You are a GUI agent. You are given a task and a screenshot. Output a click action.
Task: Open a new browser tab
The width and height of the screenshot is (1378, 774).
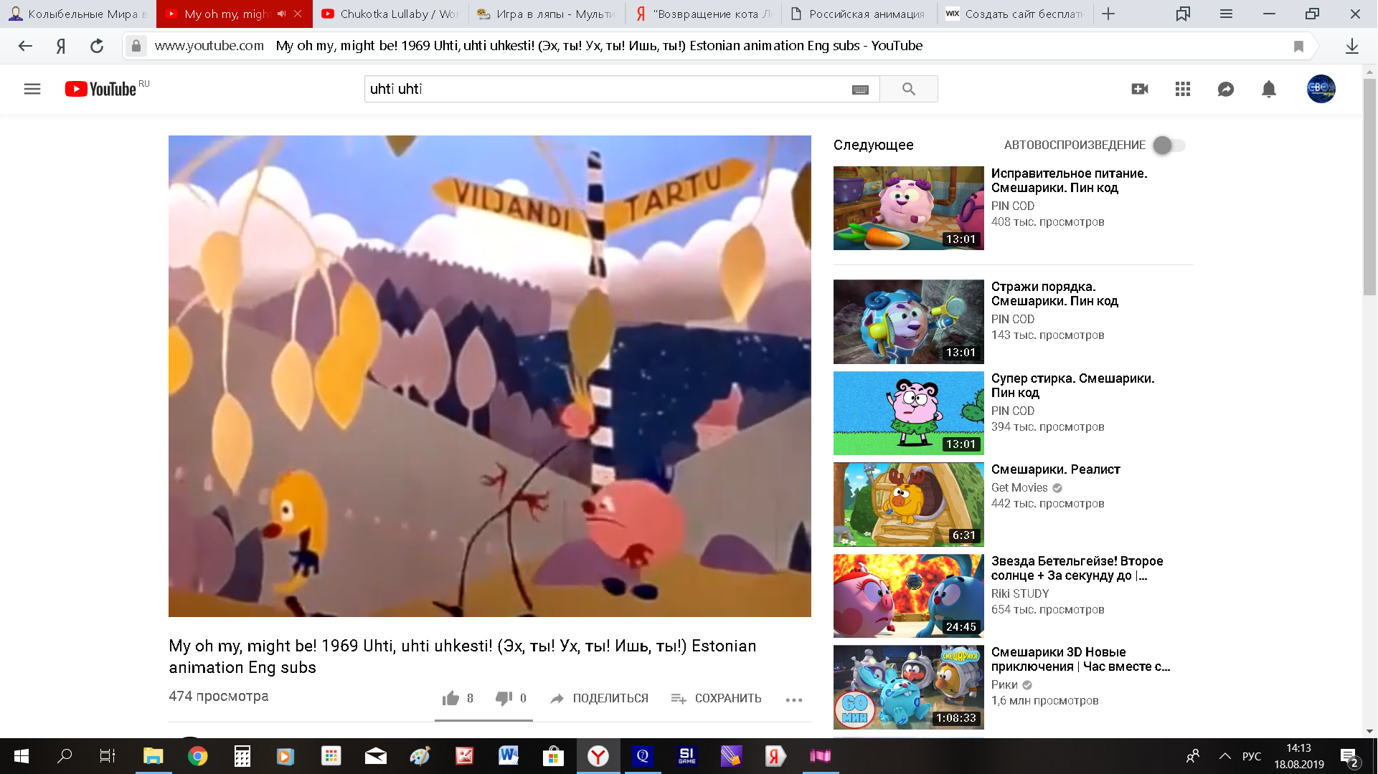(x=1108, y=14)
